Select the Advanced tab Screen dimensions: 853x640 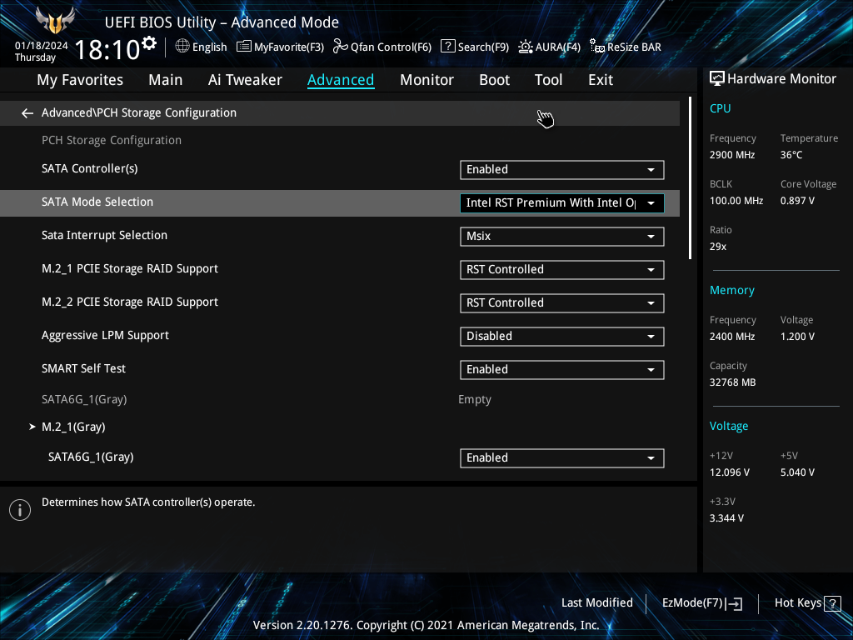click(x=341, y=80)
